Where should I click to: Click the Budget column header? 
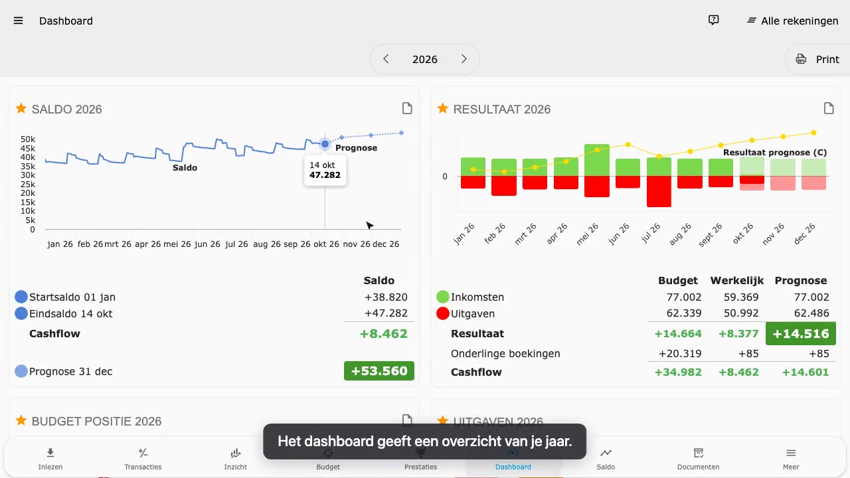pos(678,280)
